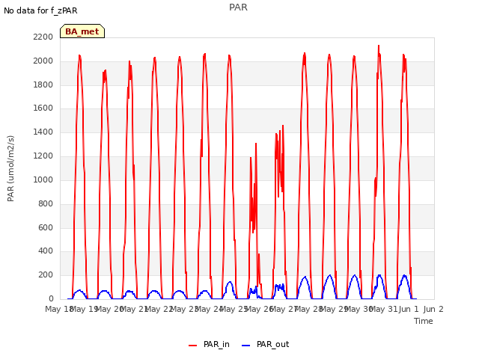
Task: Click the 600 y-axis tick label
Action: [x=46, y=227]
